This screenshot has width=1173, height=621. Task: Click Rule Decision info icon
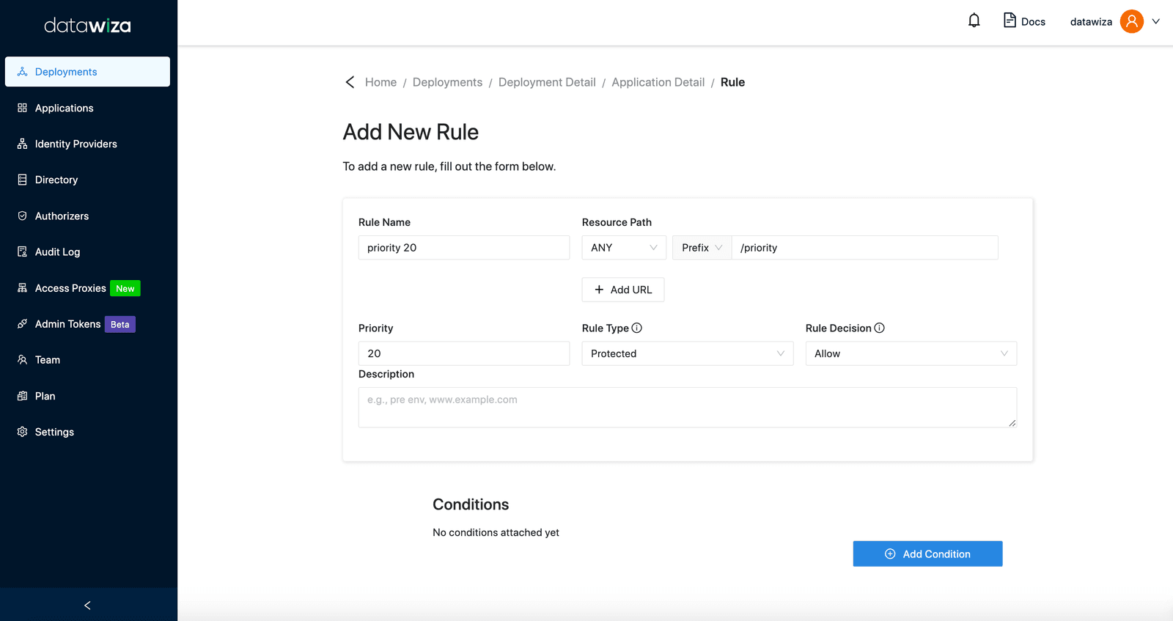[880, 328]
